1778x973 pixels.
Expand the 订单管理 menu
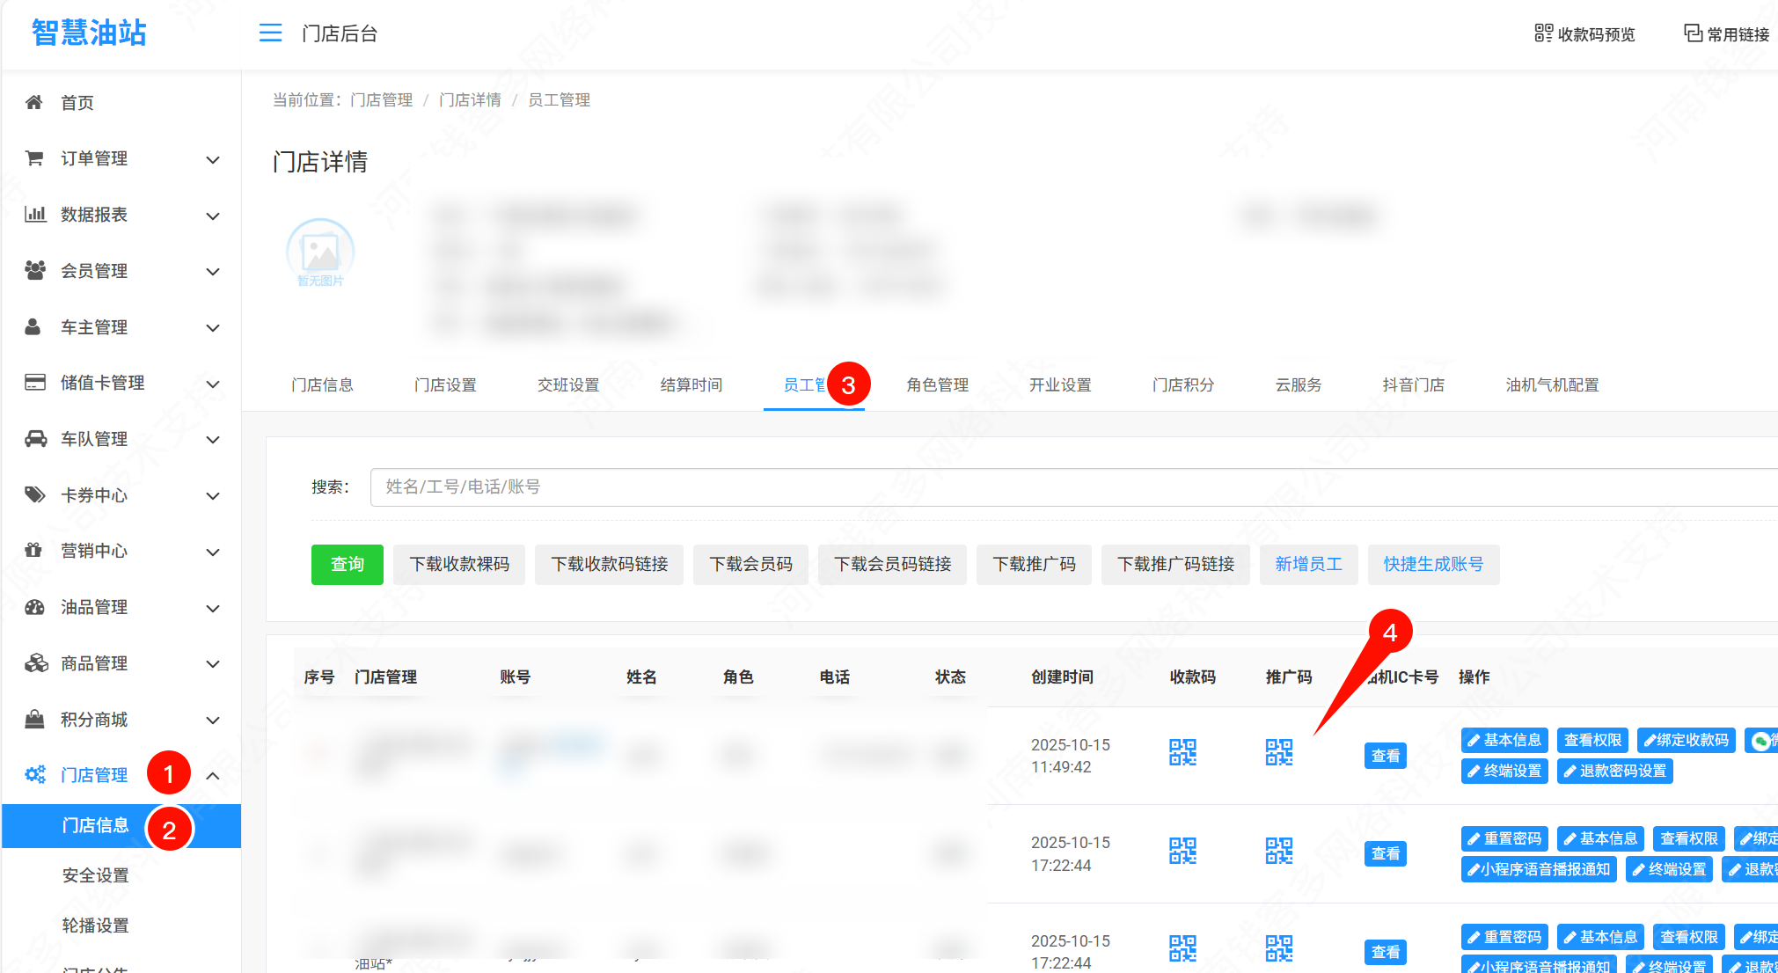click(212, 159)
